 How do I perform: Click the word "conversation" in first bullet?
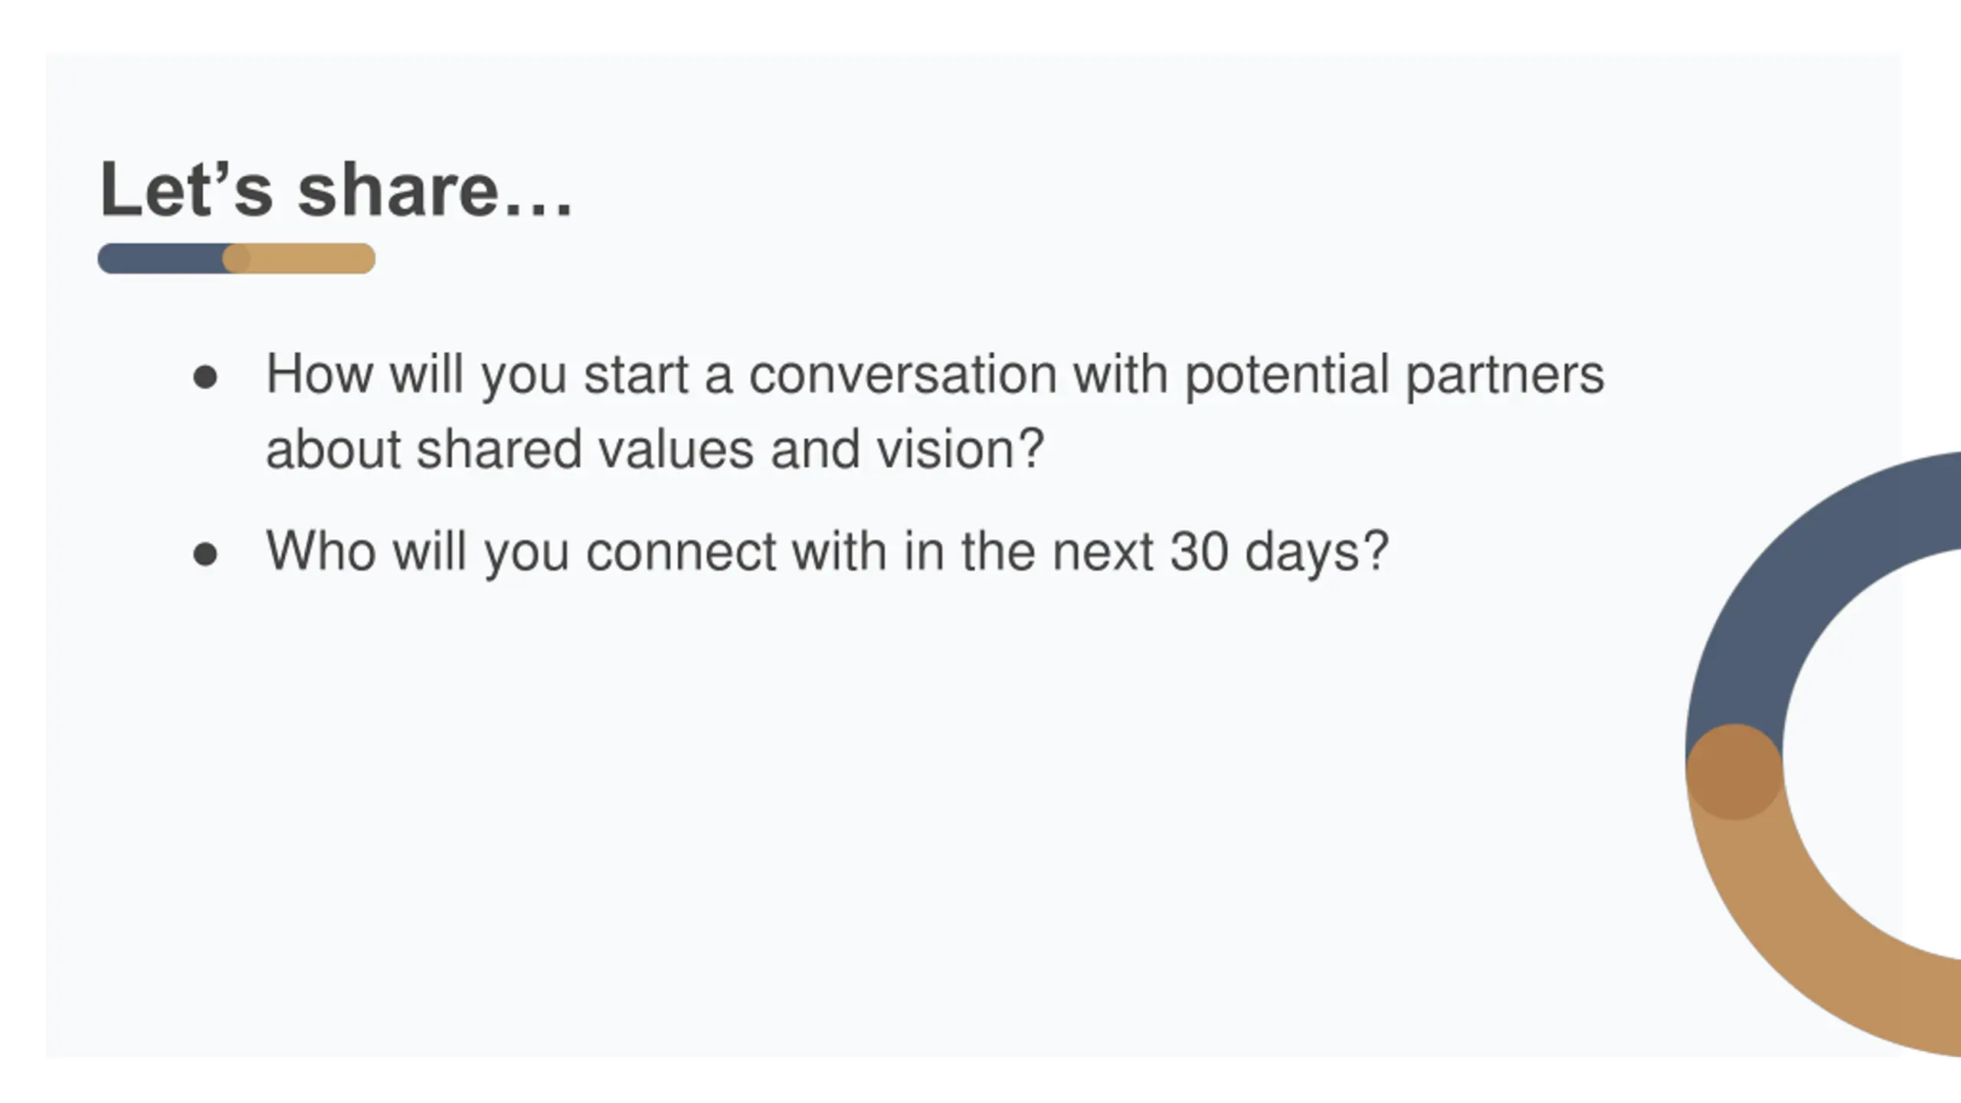(903, 375)
